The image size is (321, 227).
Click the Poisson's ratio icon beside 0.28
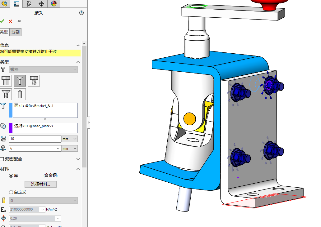(3, 218)
